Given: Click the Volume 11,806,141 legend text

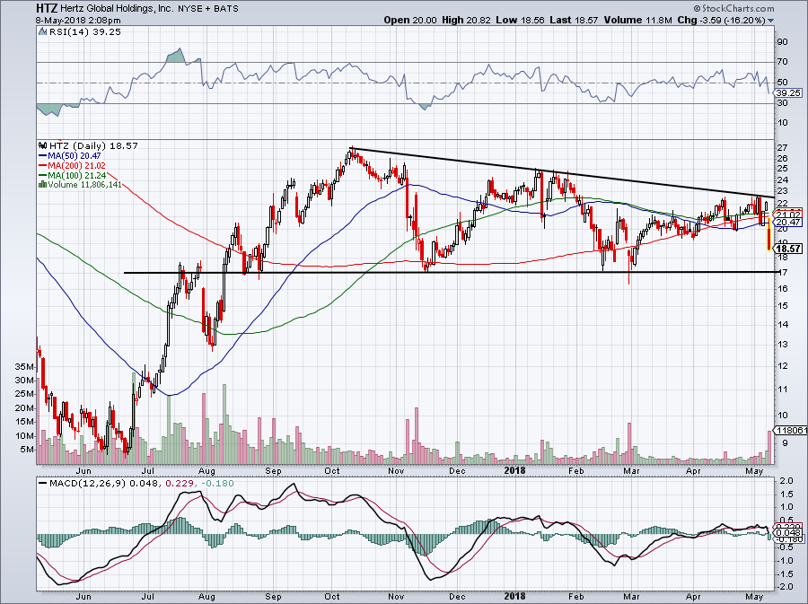Looking at the screenshot, I should point(85,185).
